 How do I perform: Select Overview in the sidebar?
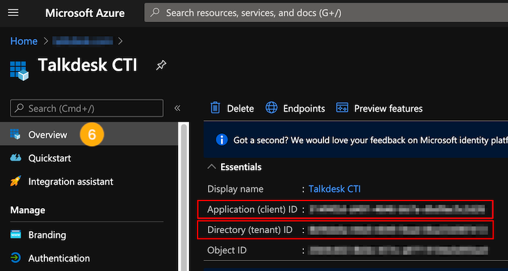pyautogui.click(x=89, y=135)
